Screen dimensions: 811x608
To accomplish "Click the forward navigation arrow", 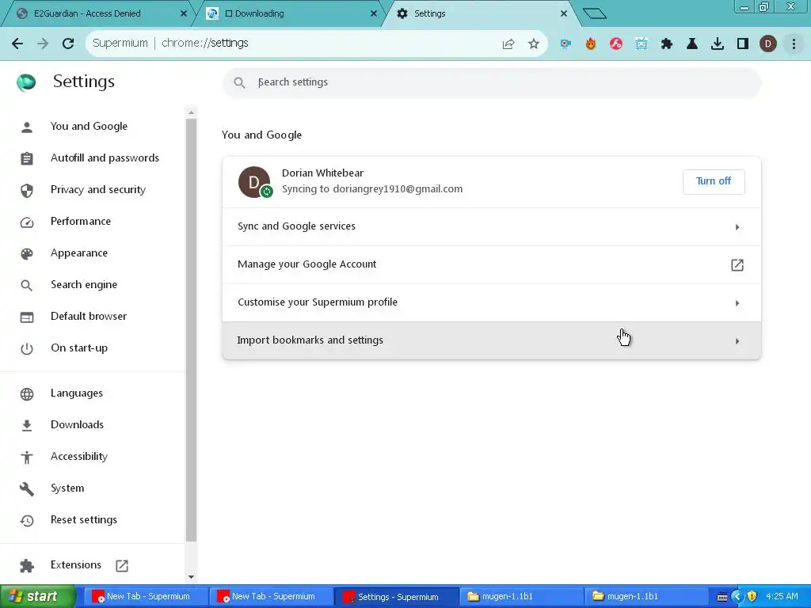I will point(43,44).
